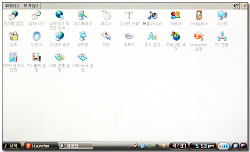Click the volume level 31 indicator
Screen dimensions: 250x152
pos(179,146)
